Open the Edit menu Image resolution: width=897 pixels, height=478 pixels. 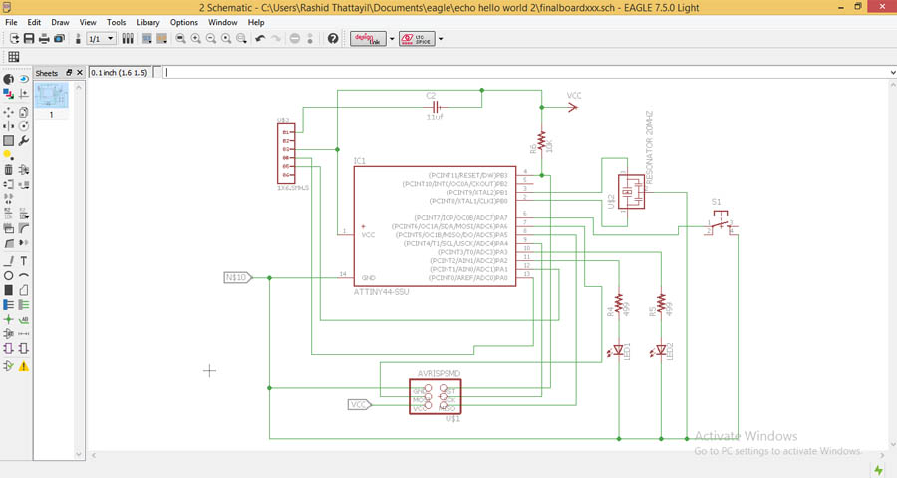click(34, 22)
